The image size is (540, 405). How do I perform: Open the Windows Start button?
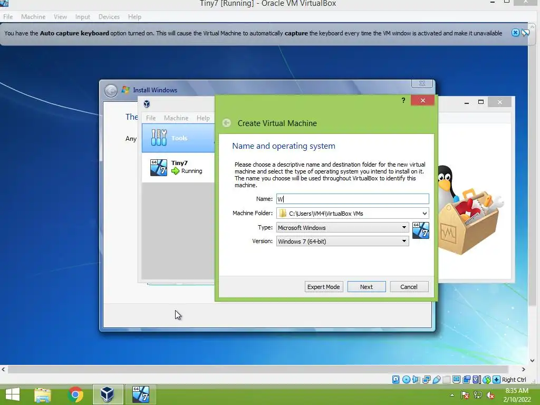tap(13, 394)
